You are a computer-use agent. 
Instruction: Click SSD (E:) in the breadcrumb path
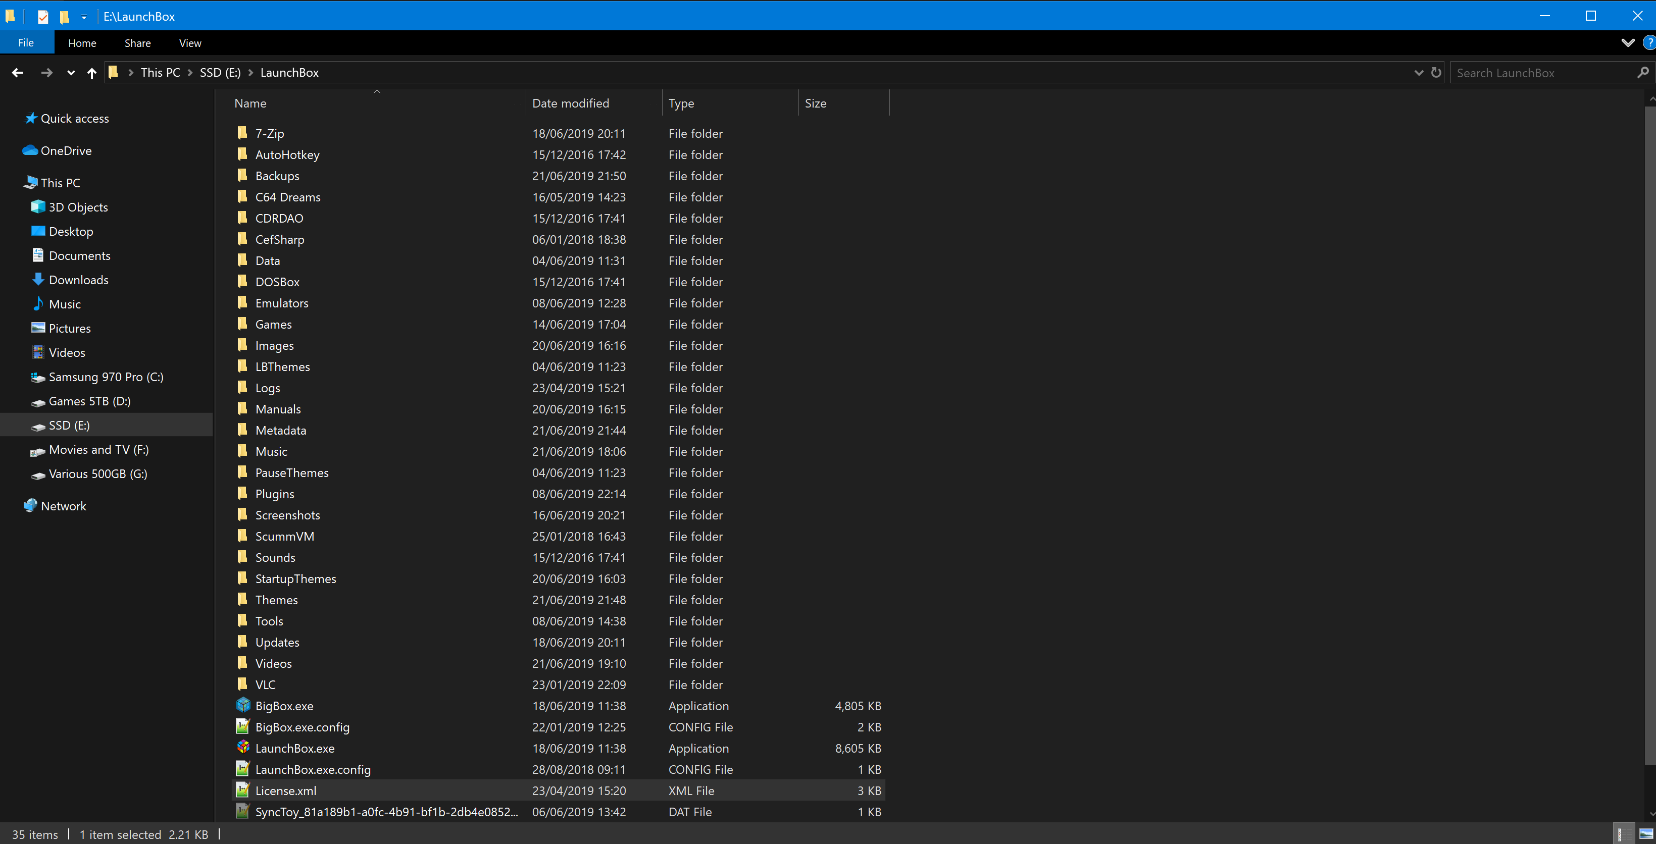(220, 73)
